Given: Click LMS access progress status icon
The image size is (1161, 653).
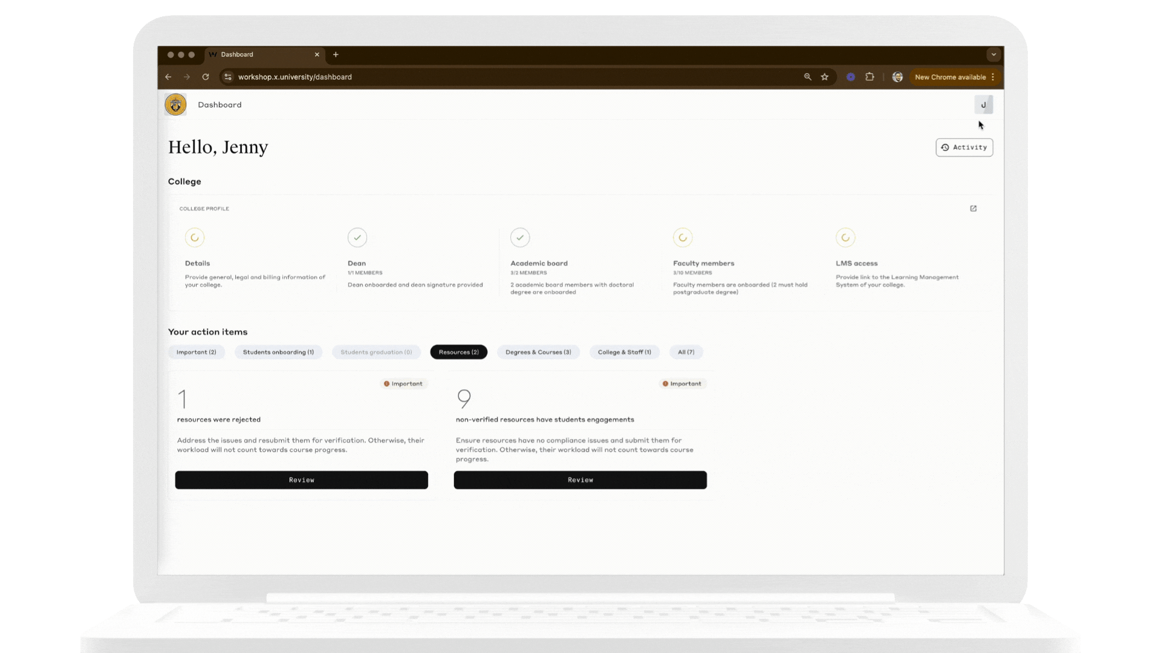Looking at the screenshot, I should (x=845, y=238).
